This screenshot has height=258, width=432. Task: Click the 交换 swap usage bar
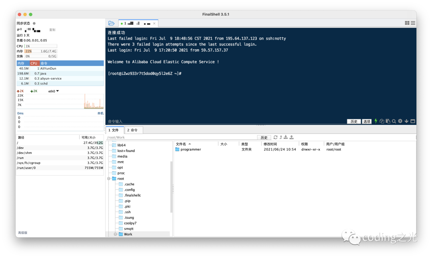click(x=40, y=56)
